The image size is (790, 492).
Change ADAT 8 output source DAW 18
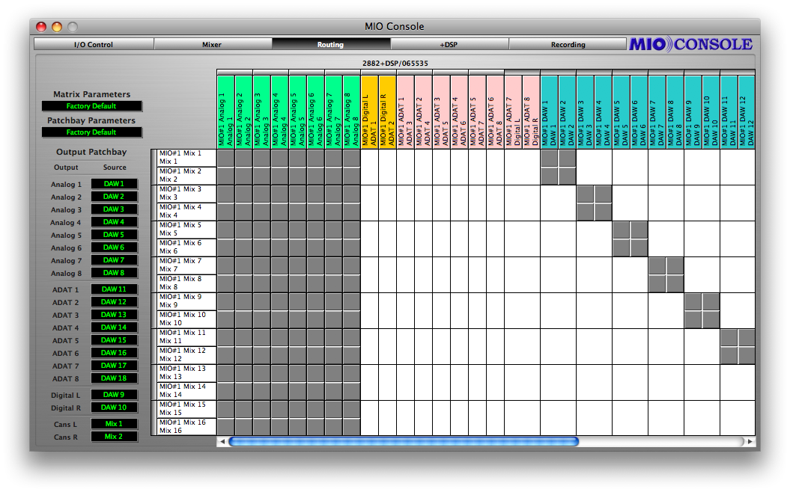click(115, 378)
